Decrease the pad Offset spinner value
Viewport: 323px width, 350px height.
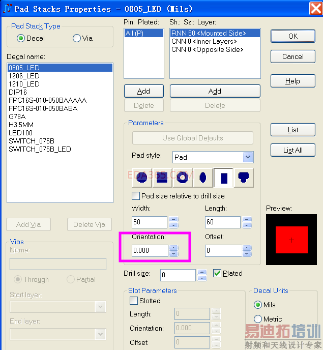point(247,253)
